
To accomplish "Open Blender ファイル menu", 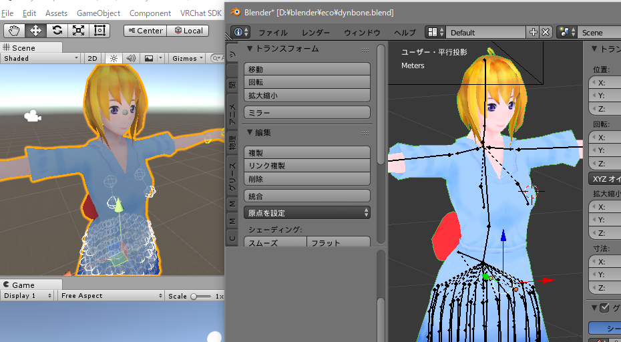I will pyautogui.click(x=273, y=33).
